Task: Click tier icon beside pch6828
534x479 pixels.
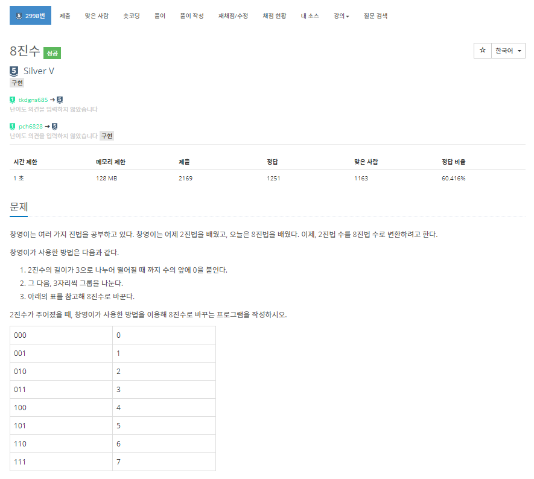Action: [13, 126]
